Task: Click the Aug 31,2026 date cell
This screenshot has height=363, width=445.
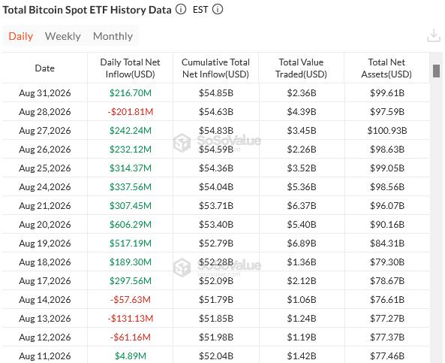Action: 45,93
